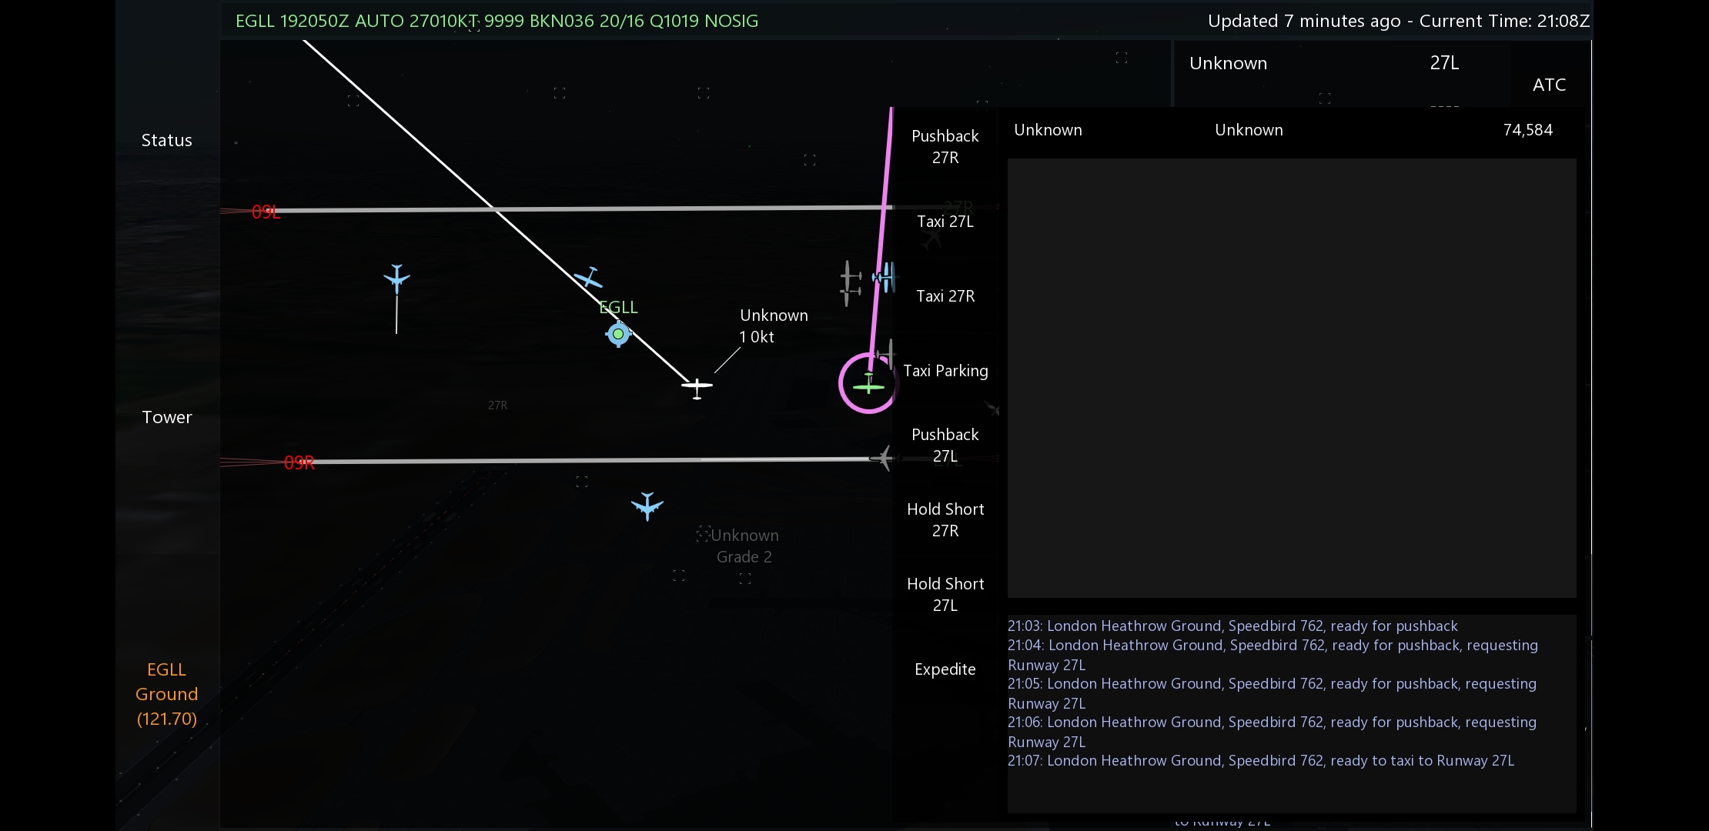This screenshot has height=831, width=1709.
Task: Click the 21:07 ready to taxi message
Action: click(x=1260, y=761)
